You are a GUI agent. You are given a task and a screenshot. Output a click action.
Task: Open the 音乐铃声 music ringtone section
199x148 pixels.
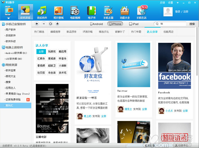[x=42, y=13]
